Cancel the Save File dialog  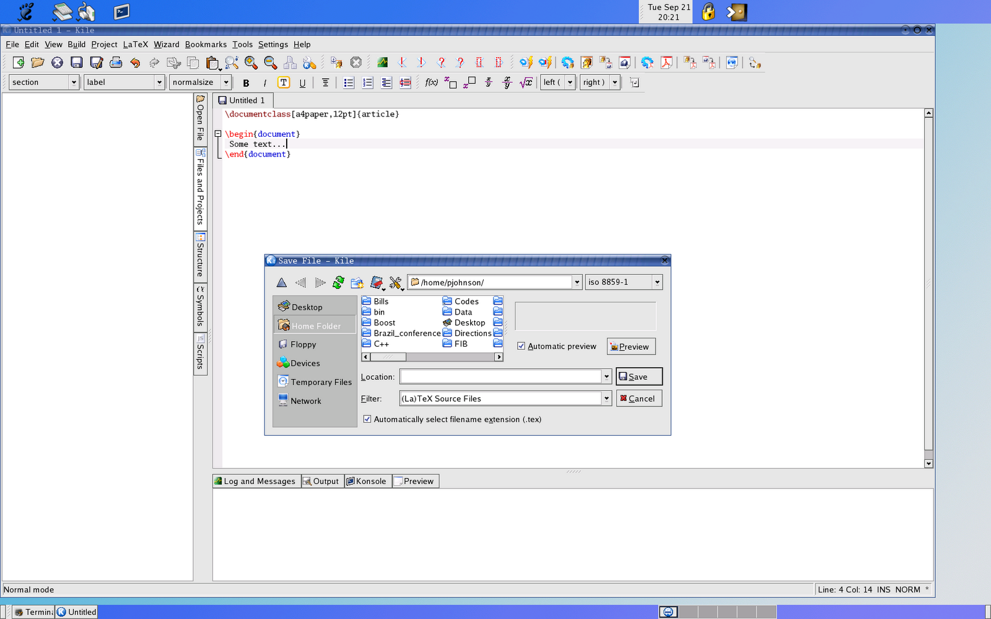click(639, 398)
